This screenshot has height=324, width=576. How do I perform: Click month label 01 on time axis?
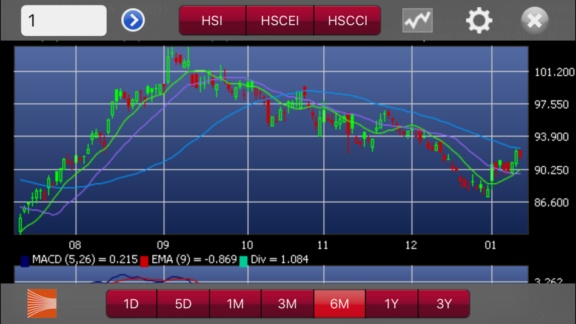[x=491, y=245]
